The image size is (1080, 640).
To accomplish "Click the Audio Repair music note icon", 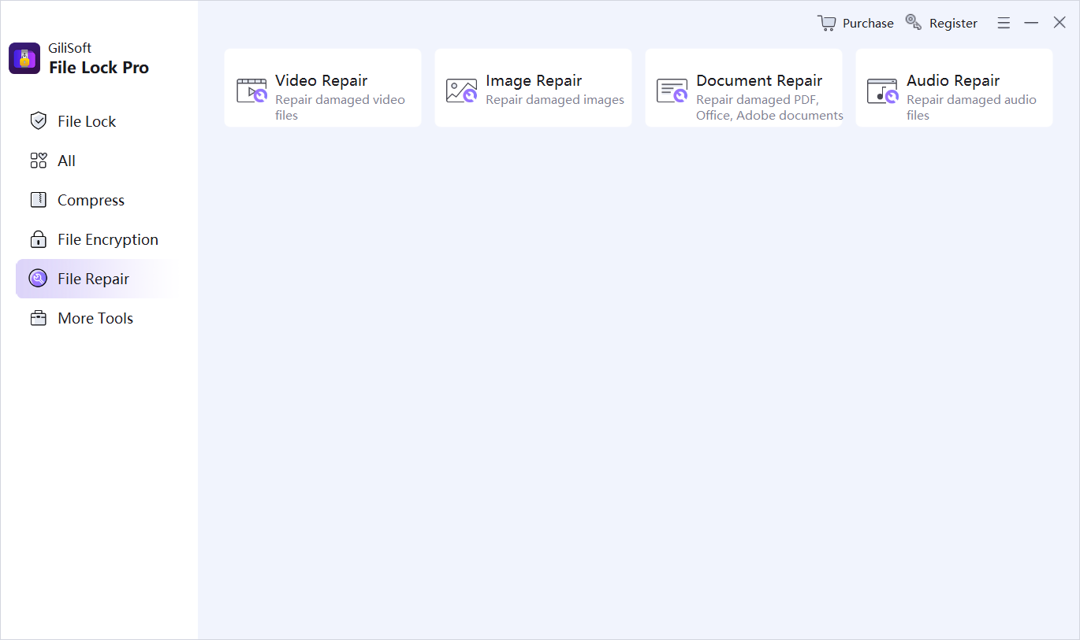I will pyautogui.click(x=883, y=91).
